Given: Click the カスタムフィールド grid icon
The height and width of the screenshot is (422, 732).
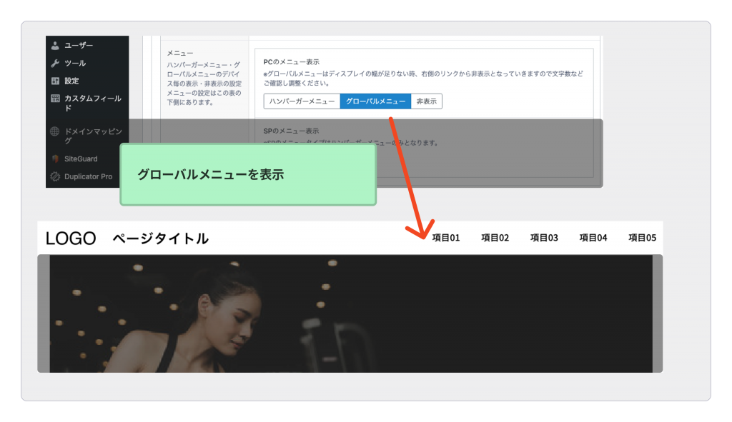Looking at the screenshot, I should pos(55,99).
